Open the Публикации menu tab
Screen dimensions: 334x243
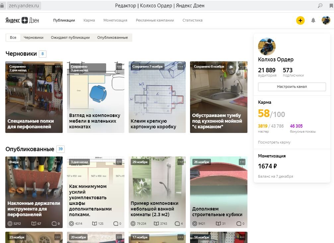pyautogui.click(x=64, y=20)
